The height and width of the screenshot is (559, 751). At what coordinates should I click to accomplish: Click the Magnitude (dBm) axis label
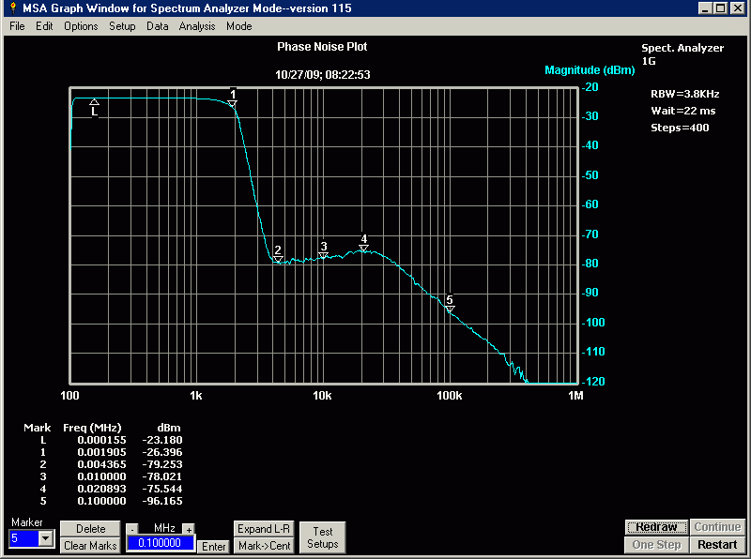pos(590,70)
